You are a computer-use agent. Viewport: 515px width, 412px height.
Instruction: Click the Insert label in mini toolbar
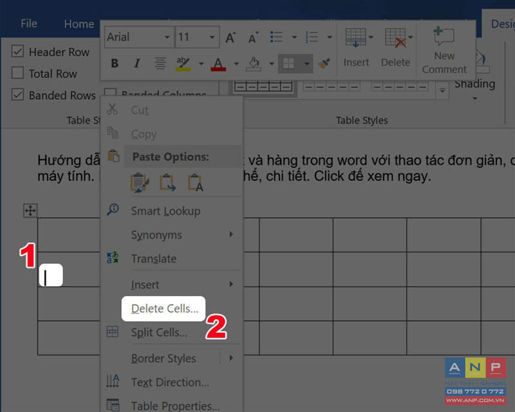coord(356,62)
